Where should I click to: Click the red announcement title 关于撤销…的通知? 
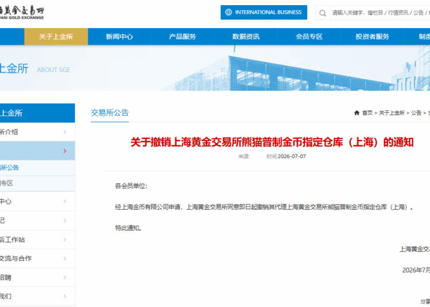click(x=272, y=142)
